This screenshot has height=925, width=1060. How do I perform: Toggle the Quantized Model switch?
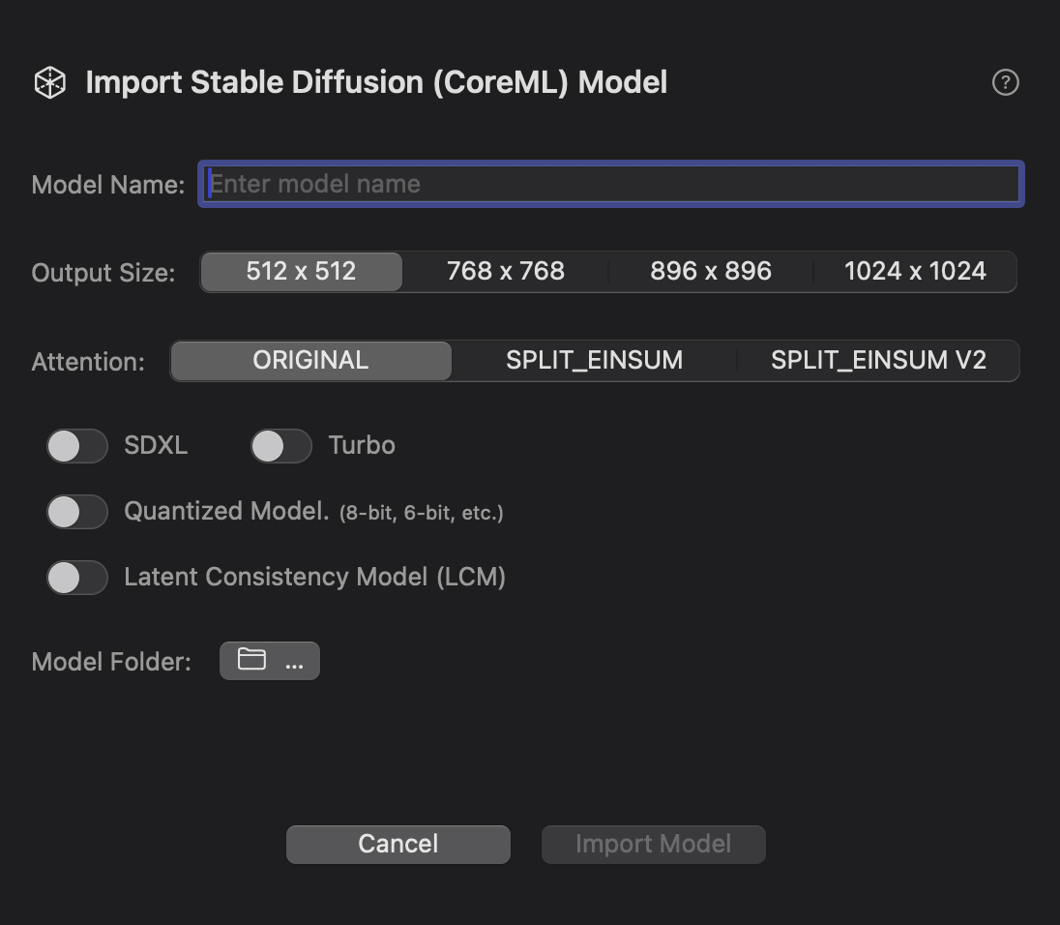pyautogui.click(x=77, y=512)
